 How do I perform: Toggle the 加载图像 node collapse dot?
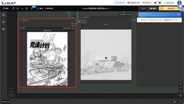tap(20, 21)
